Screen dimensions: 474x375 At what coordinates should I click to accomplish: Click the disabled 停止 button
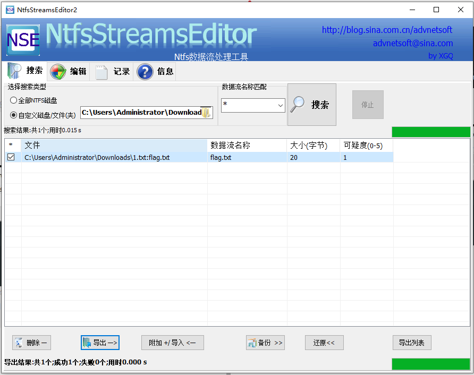pos(368,105)
